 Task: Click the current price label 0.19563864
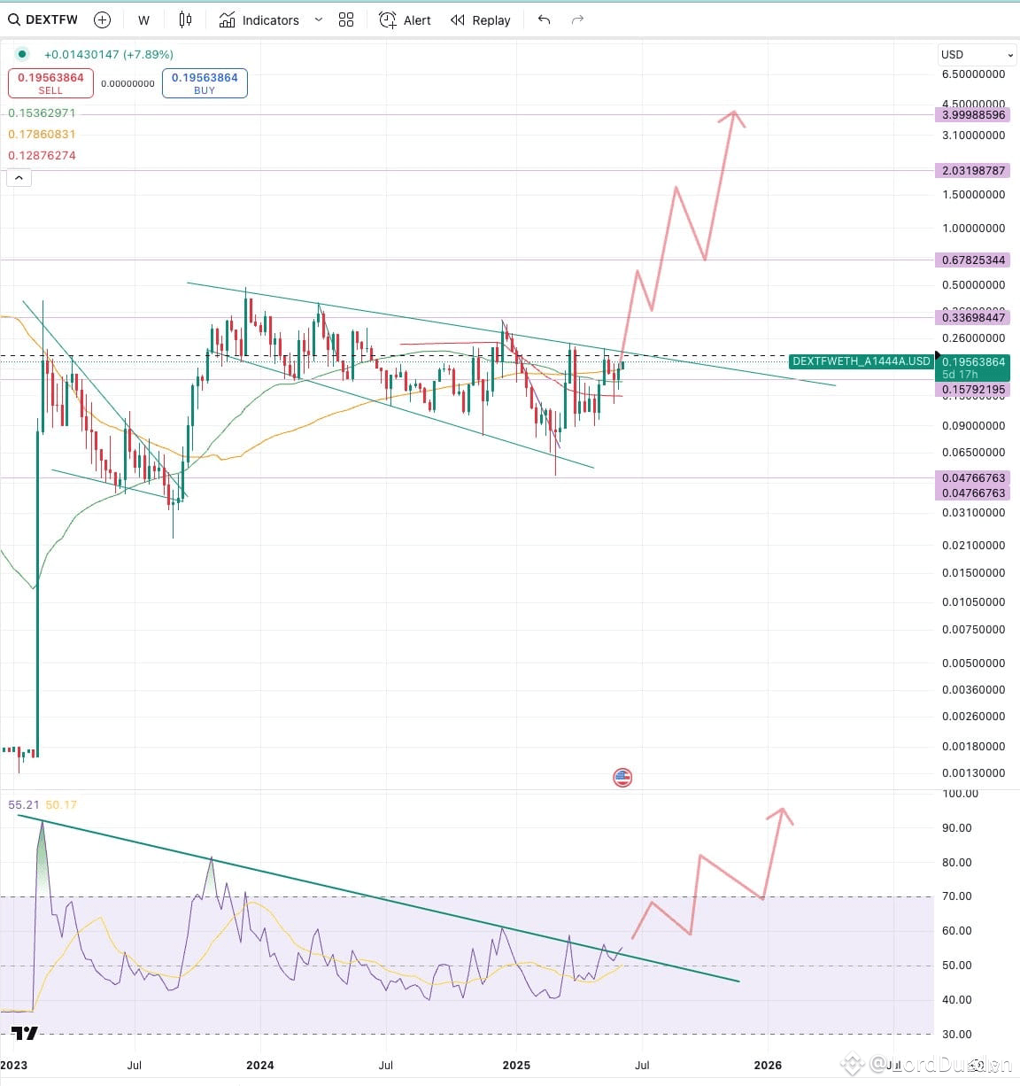973,361
